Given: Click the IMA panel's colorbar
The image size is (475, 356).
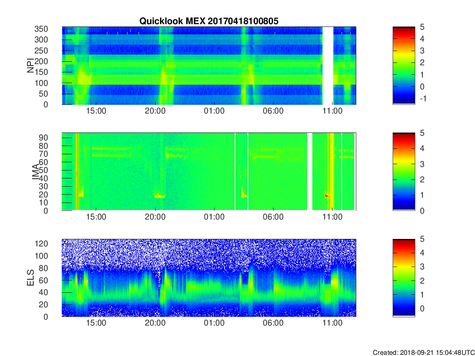Looking at the screenshot, I should click(x=404, y=172).
